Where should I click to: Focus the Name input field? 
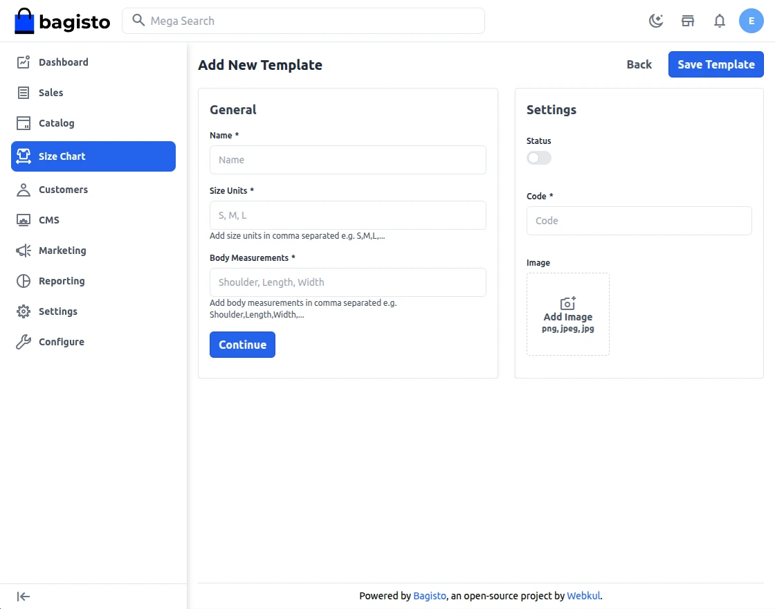[x=348, y=160]
